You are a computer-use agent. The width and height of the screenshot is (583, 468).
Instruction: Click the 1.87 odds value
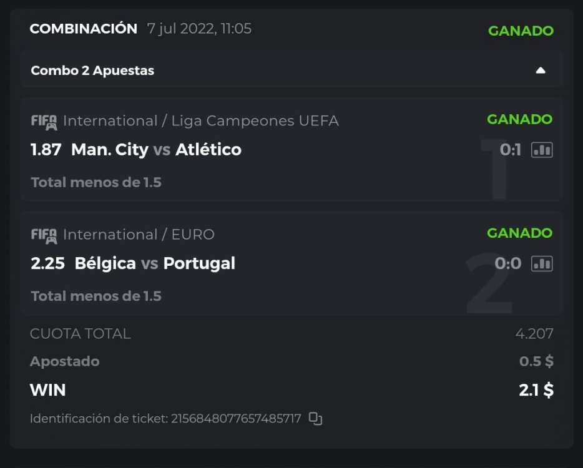pos(46,150)
